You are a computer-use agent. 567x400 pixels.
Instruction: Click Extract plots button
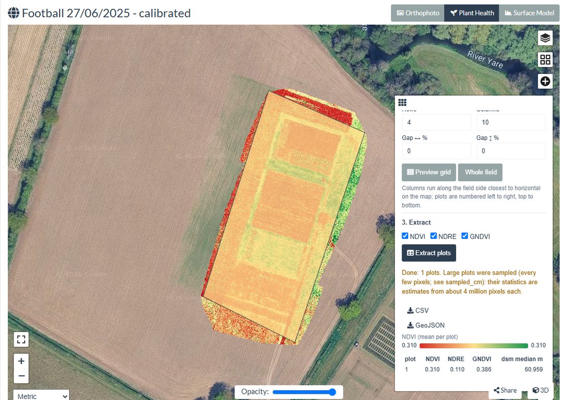pyautogui.click(x=429, y=253)
